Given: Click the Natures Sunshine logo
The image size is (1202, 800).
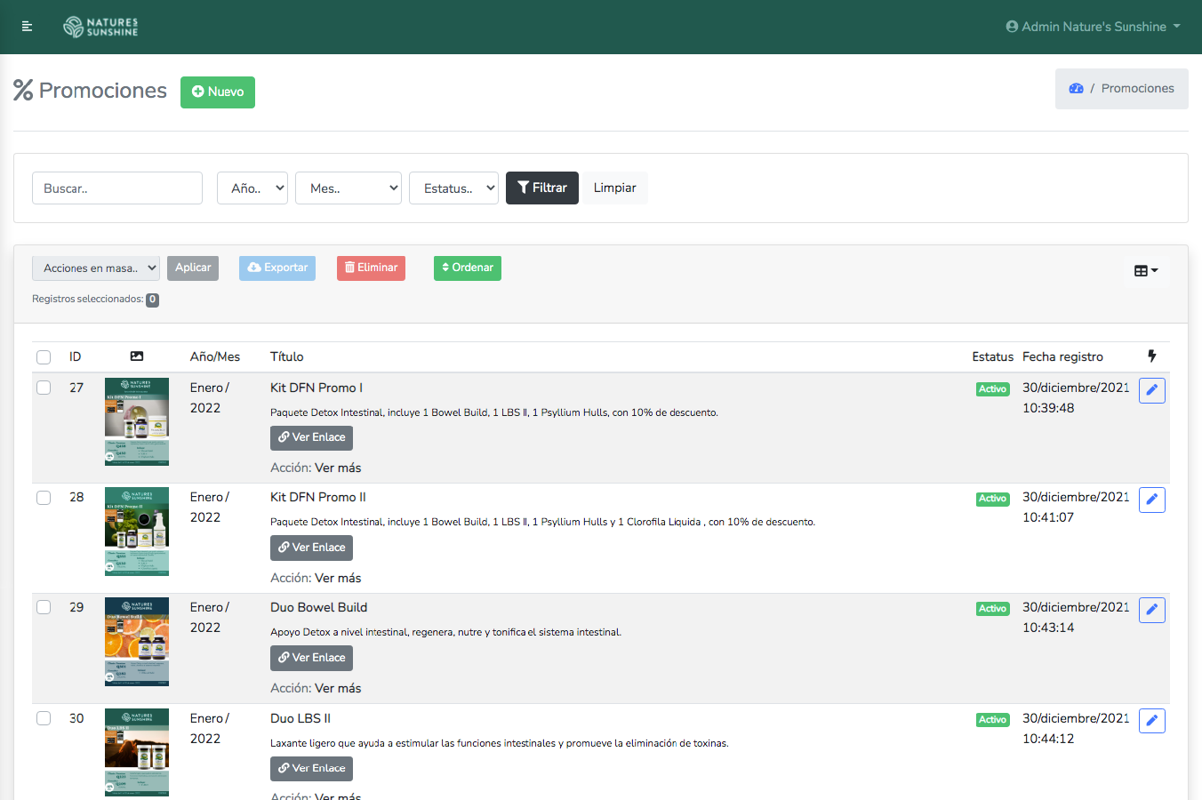Looking at the screenshot, I should coord(100,27).
